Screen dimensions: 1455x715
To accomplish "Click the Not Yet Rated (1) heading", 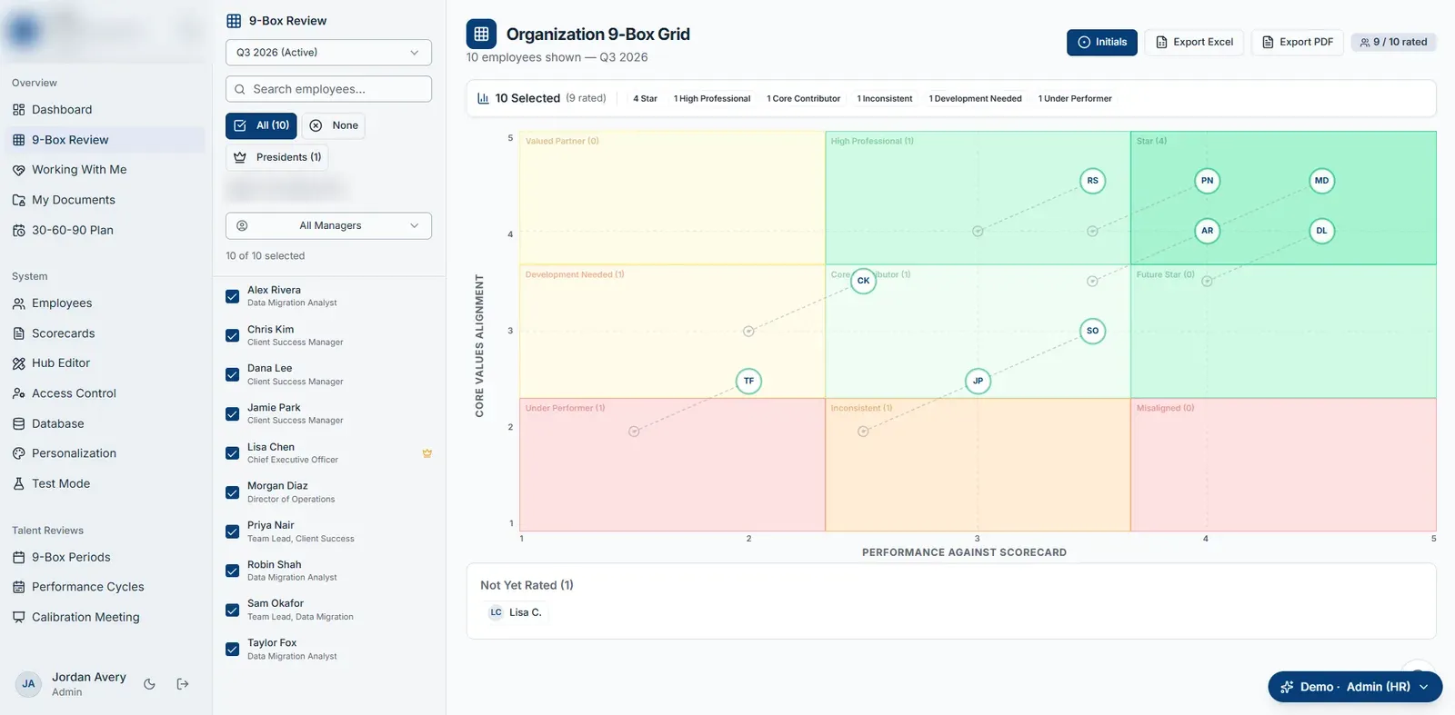I will click(x=527, y=585).
